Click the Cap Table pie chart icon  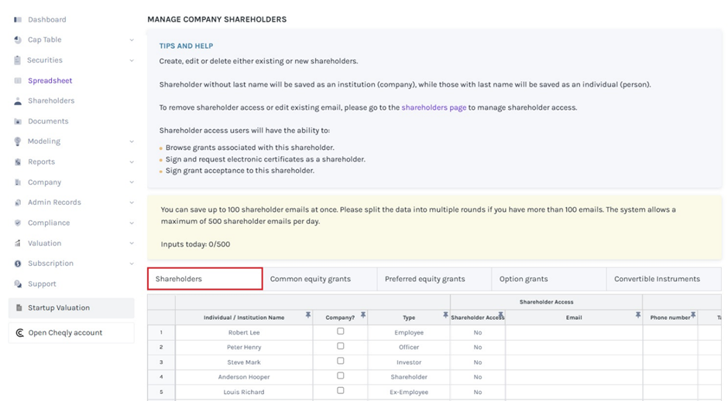(18, 39)
